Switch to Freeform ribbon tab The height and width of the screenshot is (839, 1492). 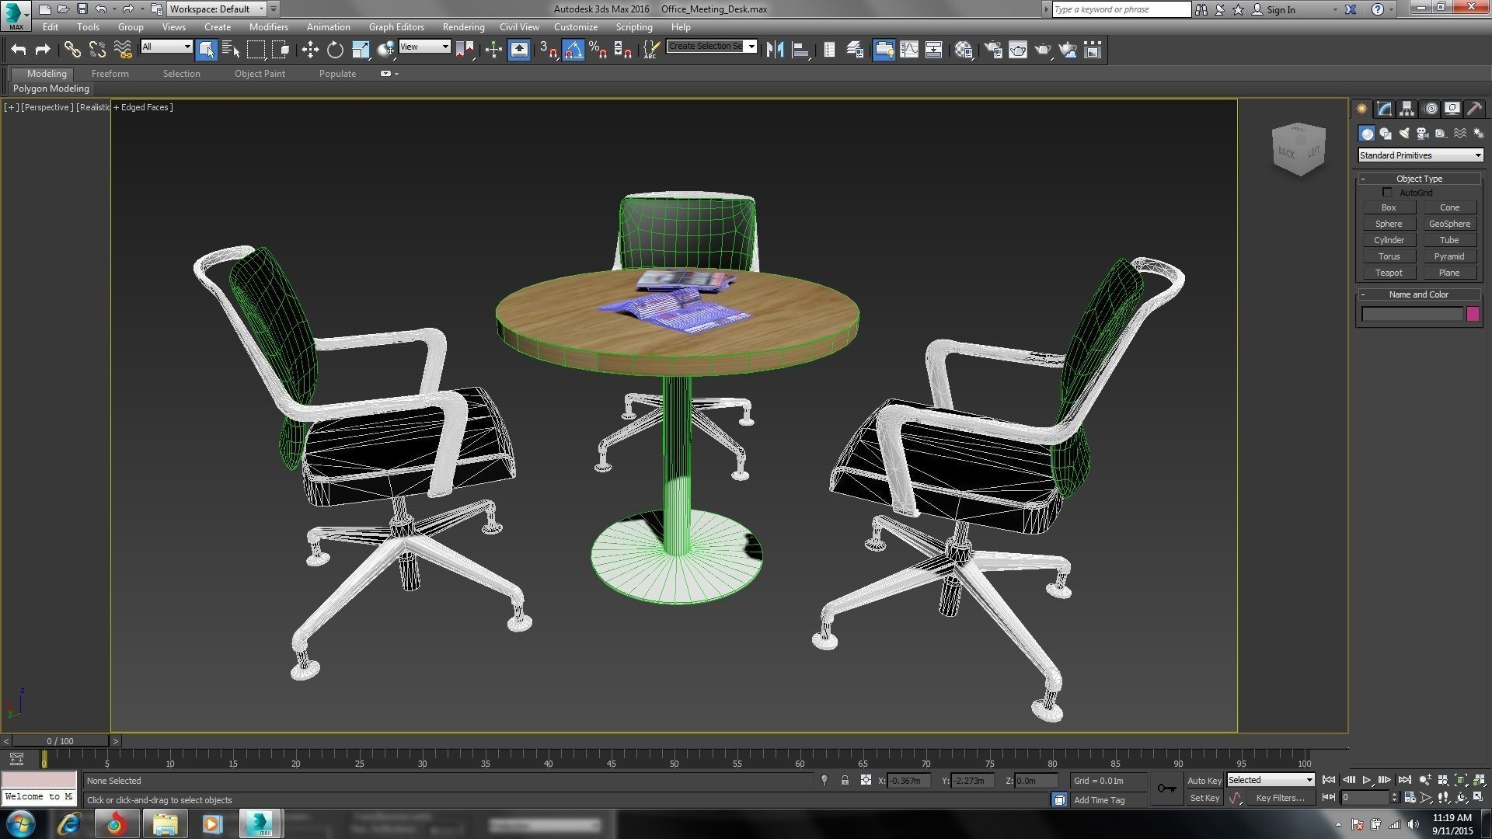click(x=110, y=74)
